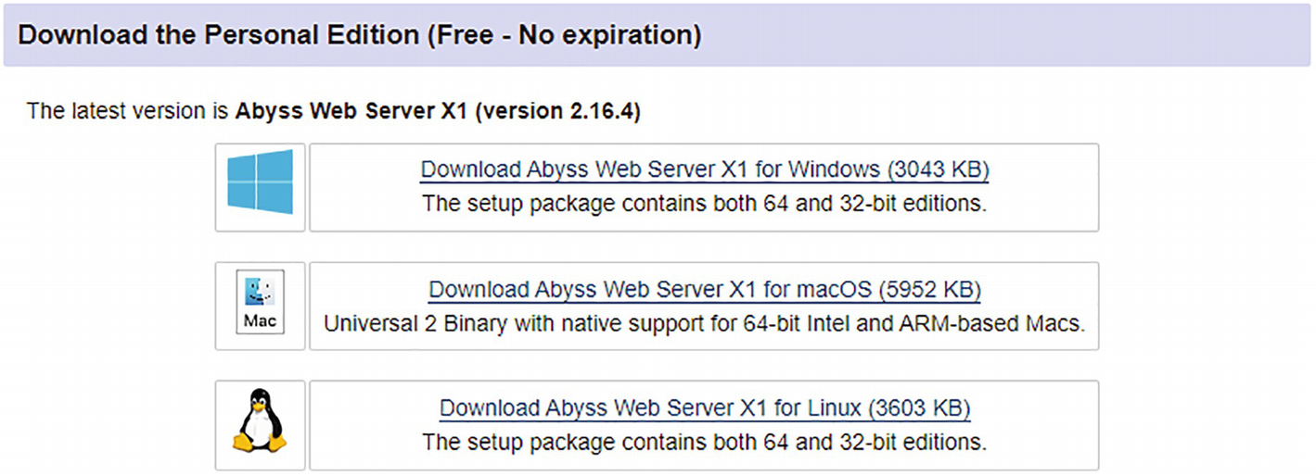Screen dimensions: 1316x476
Task: Click the "(3043 KB)" Windows file size
Action: point(937,169)
